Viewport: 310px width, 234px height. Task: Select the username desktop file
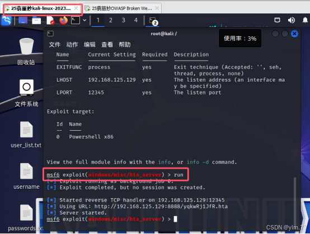tap(26, 176)
